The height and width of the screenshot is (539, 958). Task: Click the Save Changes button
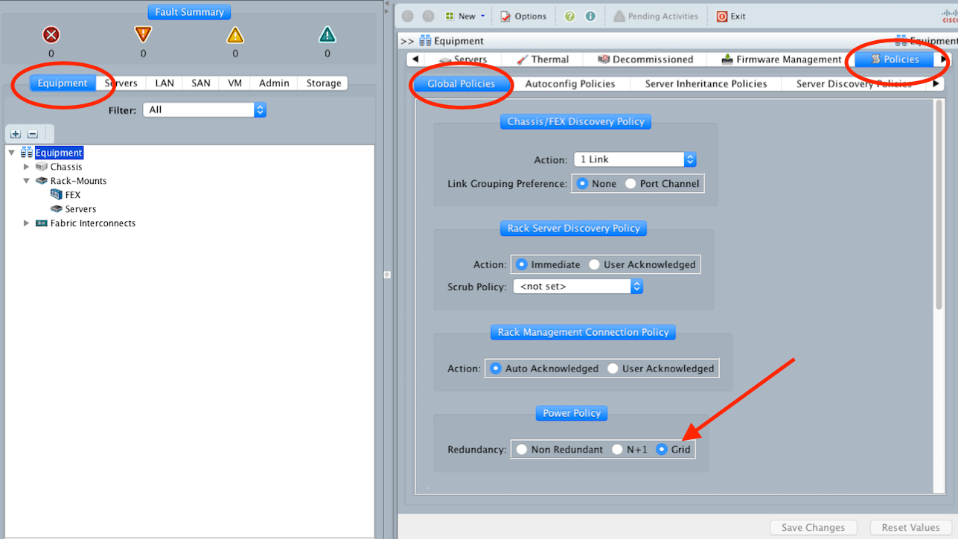tap(813, 527)
